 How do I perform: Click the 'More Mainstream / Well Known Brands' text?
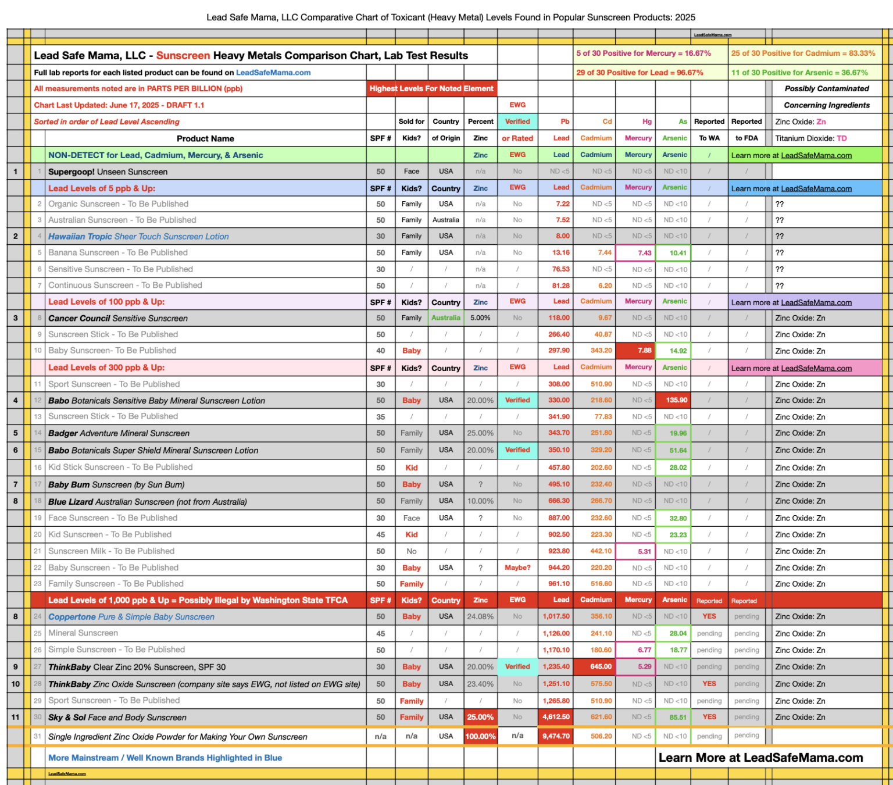tap(165, 758)
